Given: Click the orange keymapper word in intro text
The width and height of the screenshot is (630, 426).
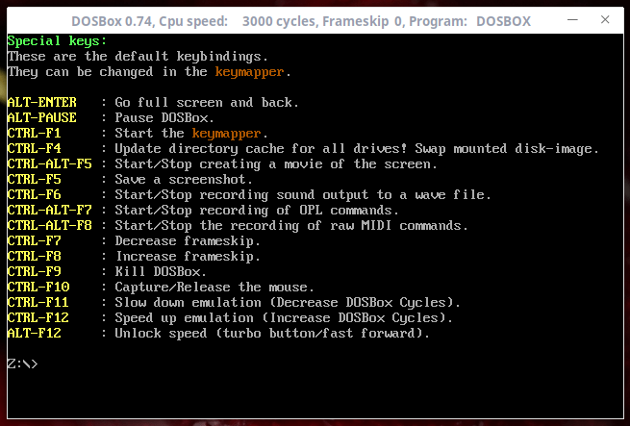Looking at the screenshot, I should tap(248, 72).
